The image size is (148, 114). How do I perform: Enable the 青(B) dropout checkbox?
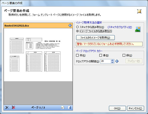pyautogui.click(x=100, y=55)
